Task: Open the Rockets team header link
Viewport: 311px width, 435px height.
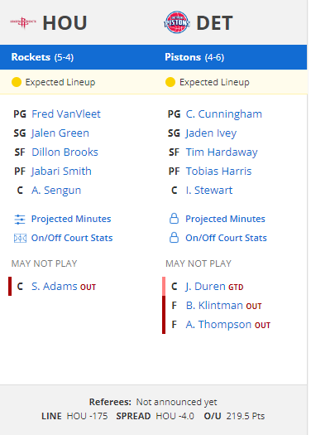Action: tap(42, 57)
